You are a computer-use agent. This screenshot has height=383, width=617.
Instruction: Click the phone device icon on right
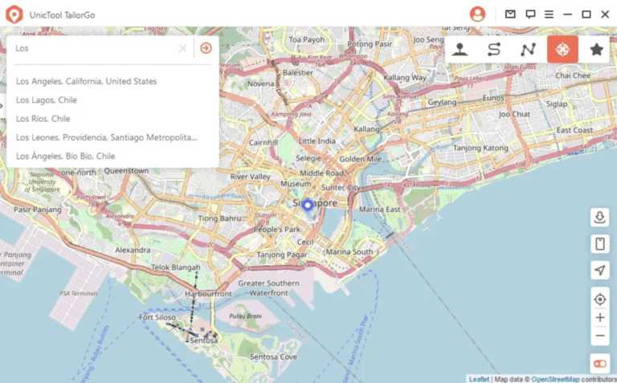pyautogui.click(x=599, y=244)
